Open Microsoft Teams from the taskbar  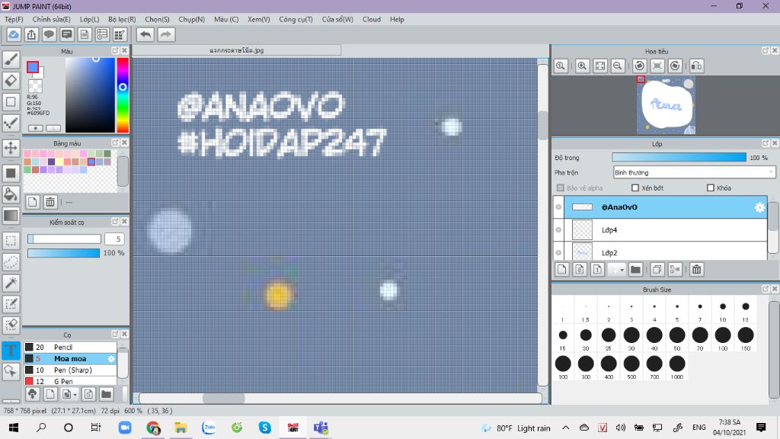321,428
